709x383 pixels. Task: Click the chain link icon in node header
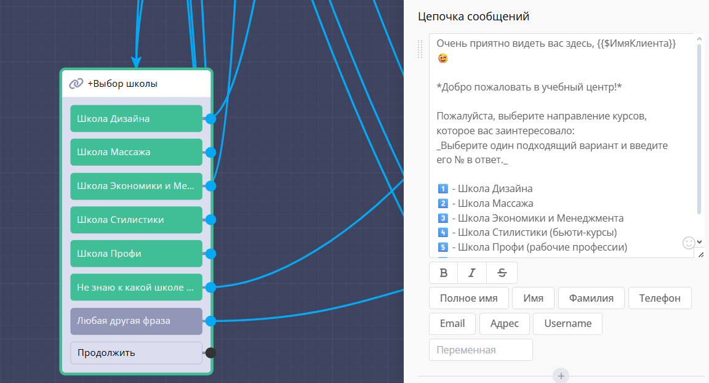76,84
